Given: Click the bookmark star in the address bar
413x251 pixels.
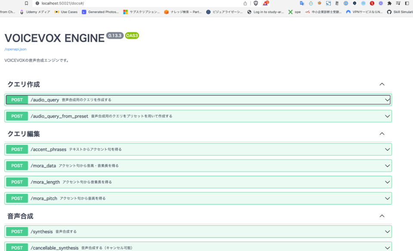Looking at the screenshot, I should pos(27,3).
